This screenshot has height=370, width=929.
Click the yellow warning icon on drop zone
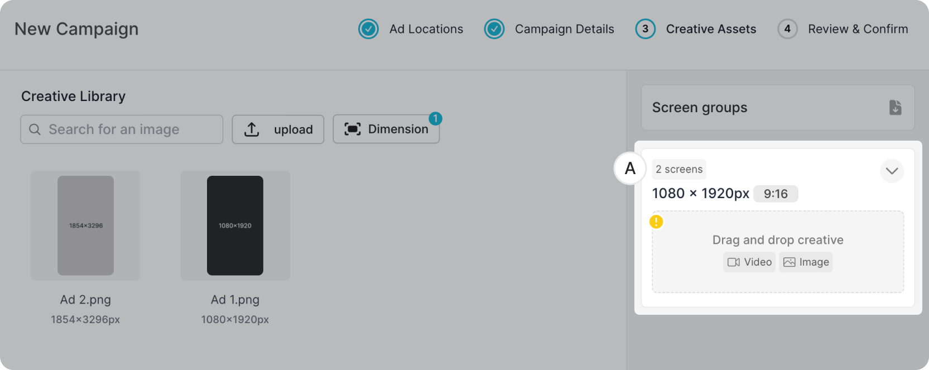coord(656,222)
